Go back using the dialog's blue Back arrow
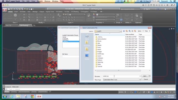 point(124,31)
